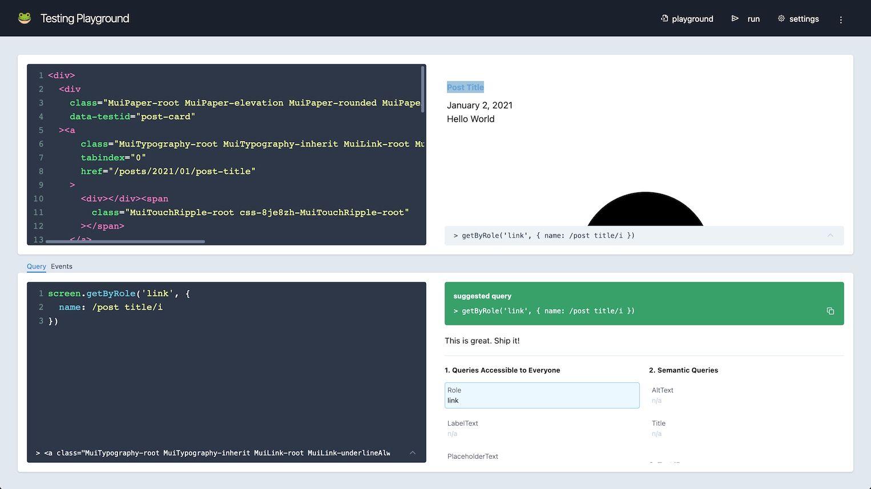Switch to the Events tab
The image size is (871, 489).
coord(62,266)
